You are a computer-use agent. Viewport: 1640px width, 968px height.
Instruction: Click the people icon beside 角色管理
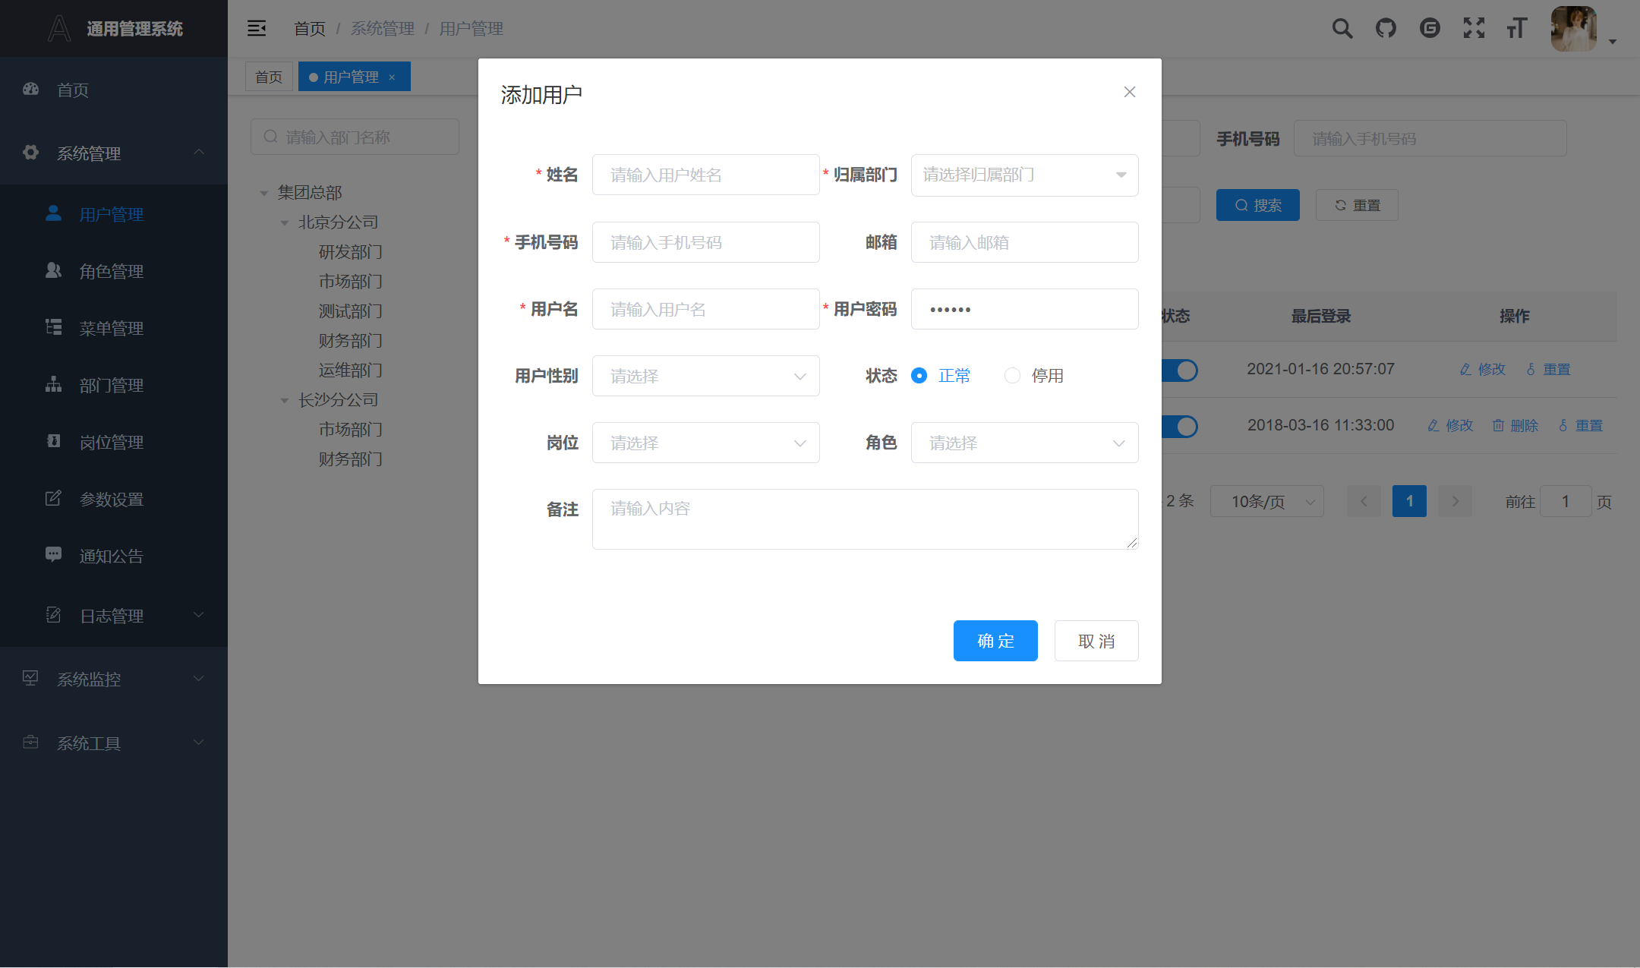coord(53,270)
